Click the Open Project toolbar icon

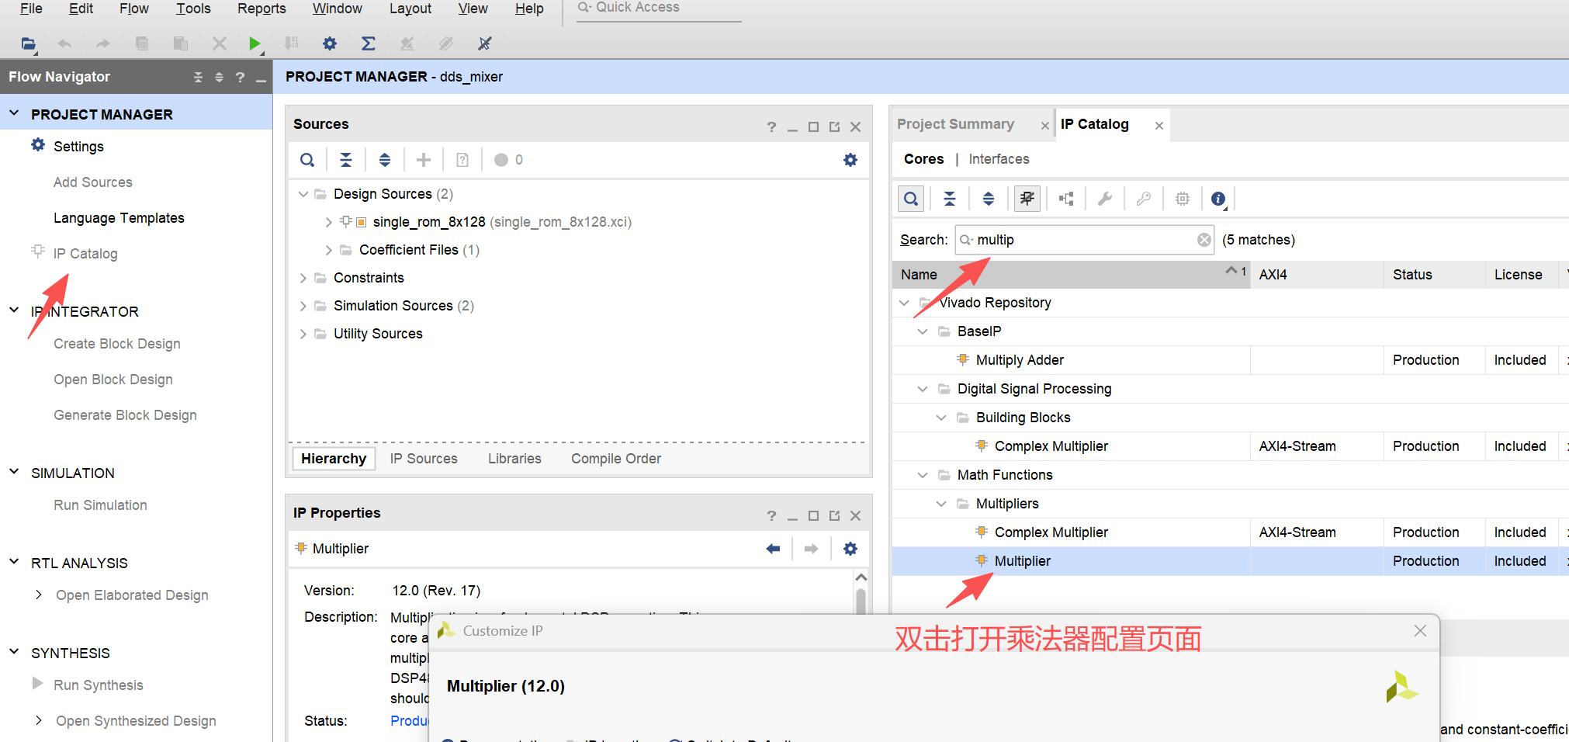coord(28,44)
